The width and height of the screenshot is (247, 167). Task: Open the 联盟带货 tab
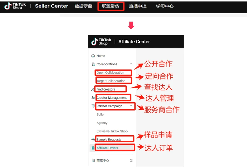(x=111, y=6)
